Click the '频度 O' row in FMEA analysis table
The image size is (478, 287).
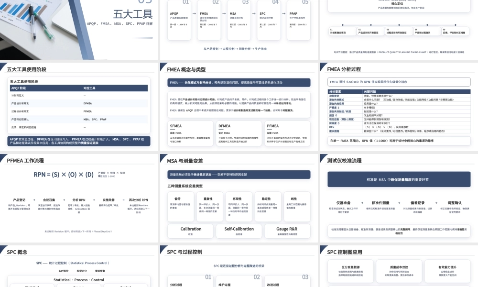(399, 116)
